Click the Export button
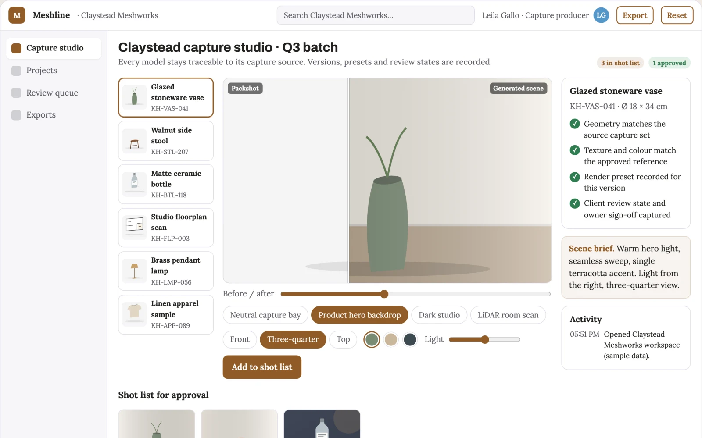This screenshot has height=438, width=702. pos(635,15)
